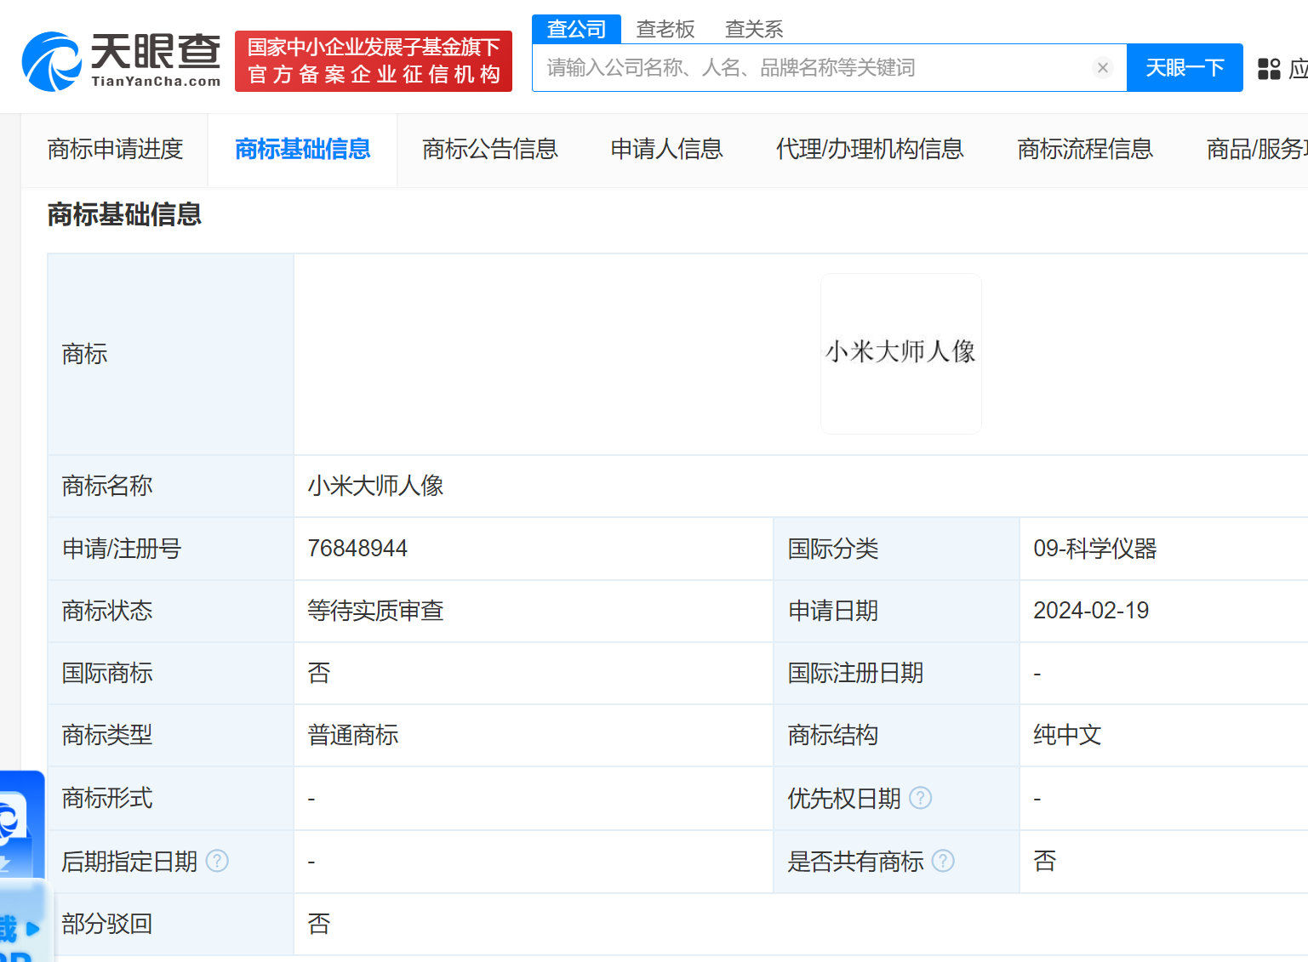
Task: Click the 申请日期 label cell
Action: (896, 611)
